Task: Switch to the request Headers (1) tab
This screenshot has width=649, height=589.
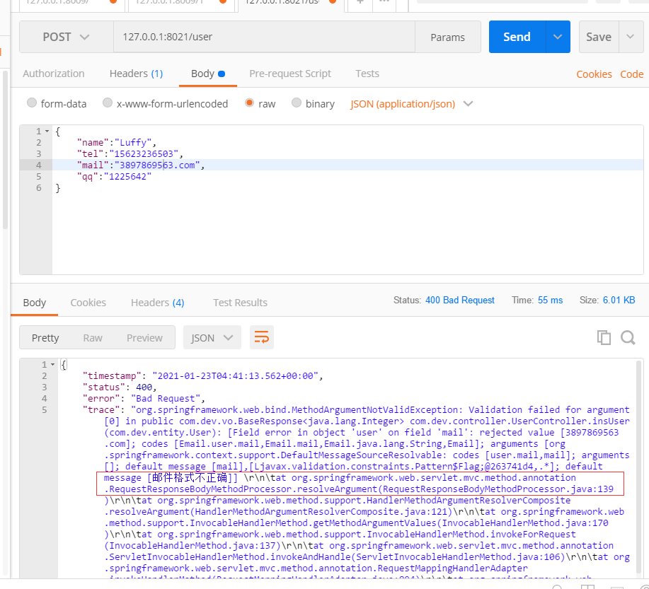Action: click(x=136, y=74)
